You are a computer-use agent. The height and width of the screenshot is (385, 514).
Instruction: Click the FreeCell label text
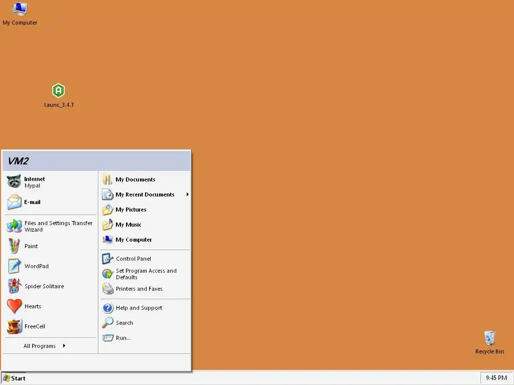(x=35, y=326)
